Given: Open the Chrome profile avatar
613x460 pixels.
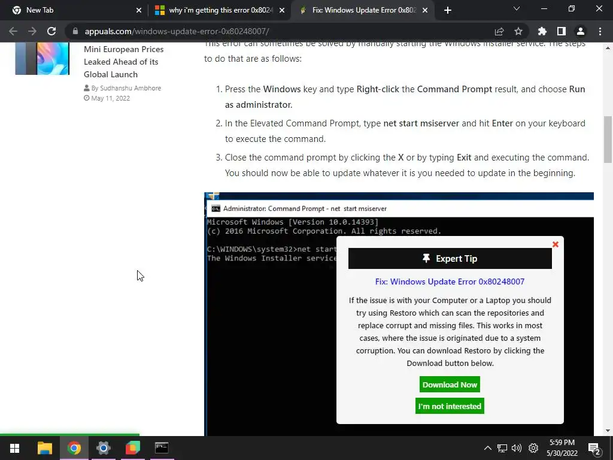Looking at the screenshot, I should (581, 31).
